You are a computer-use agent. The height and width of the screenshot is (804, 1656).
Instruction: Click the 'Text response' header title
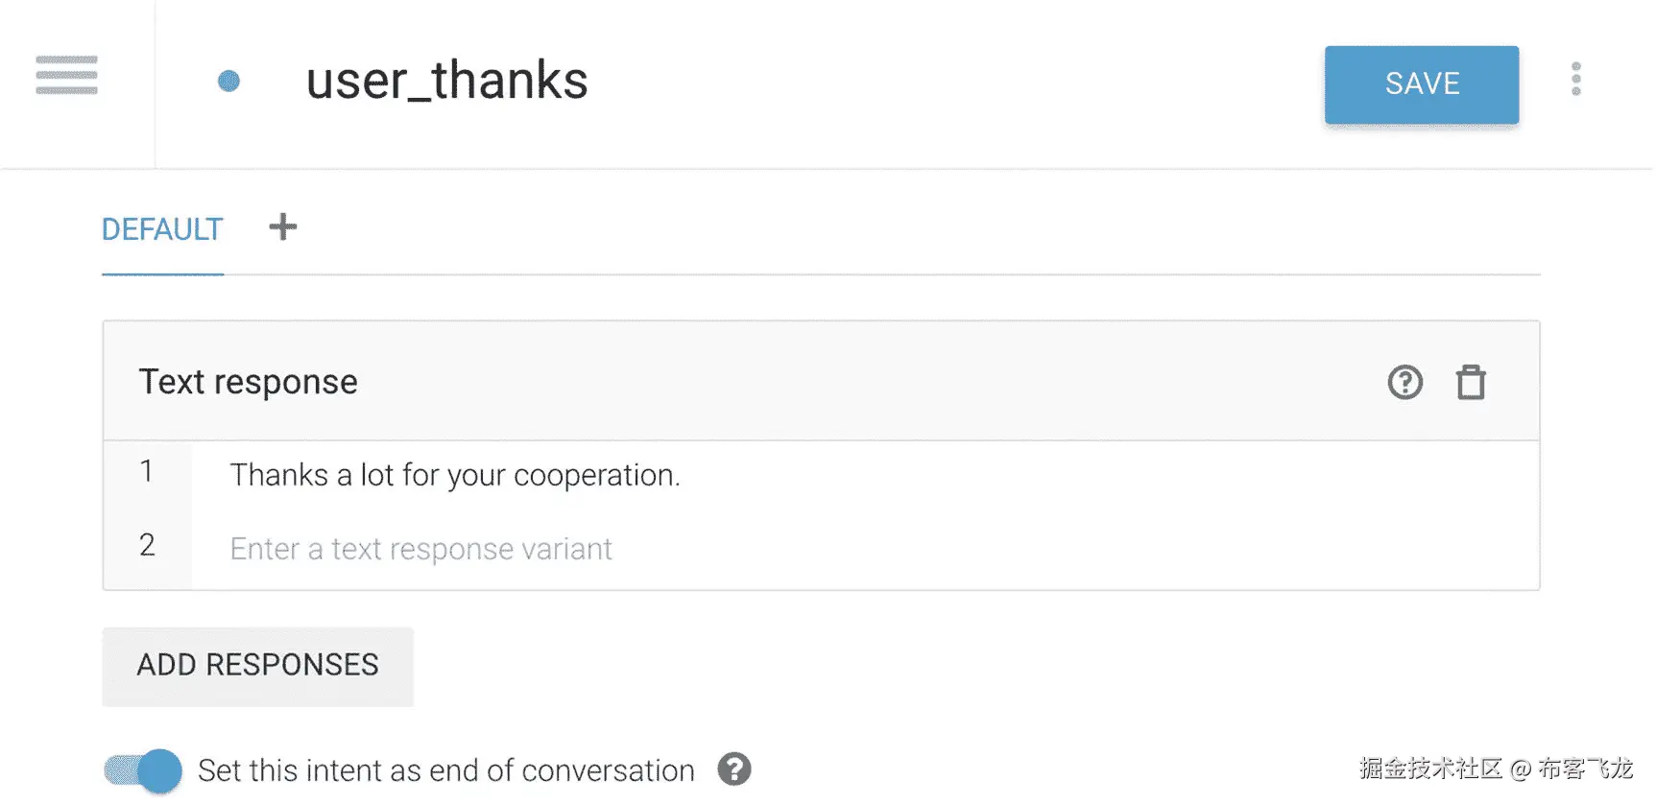coord(248,382)
